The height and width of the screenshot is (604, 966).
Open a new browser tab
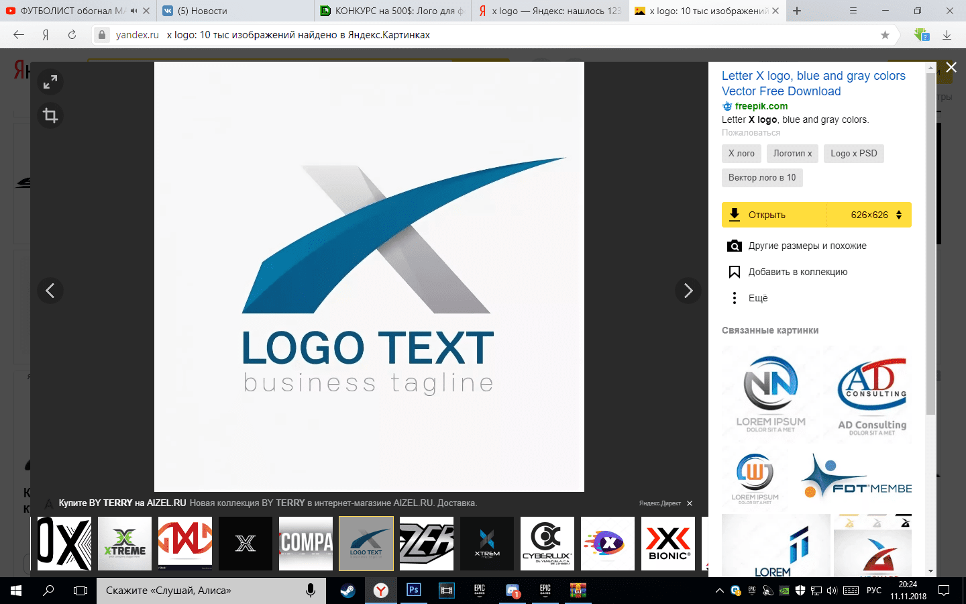(797, 11)
